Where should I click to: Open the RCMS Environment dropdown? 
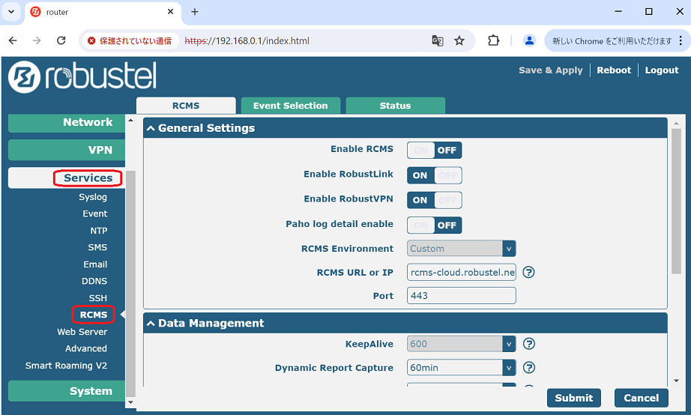[462, 249]
